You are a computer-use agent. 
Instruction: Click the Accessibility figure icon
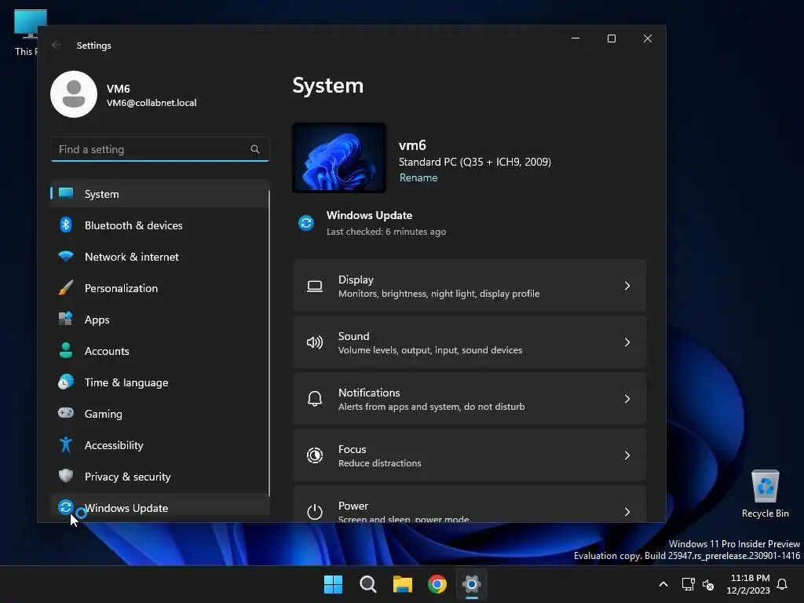pos(66,444)
